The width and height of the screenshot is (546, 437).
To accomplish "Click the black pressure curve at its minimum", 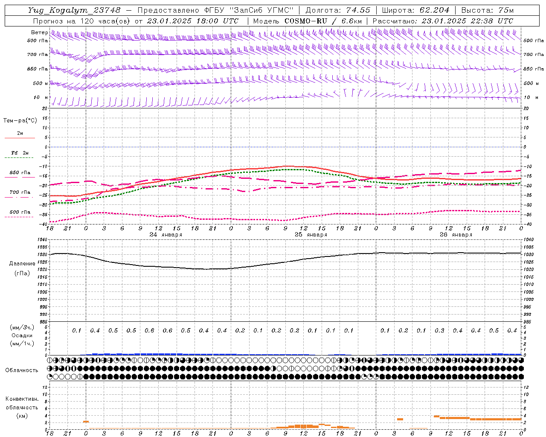I will coord(207,269).
